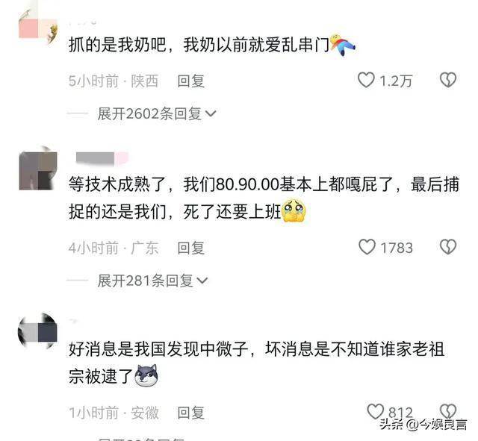Open second commenter's blurred username
The height and width of the screenshot is (441, 478).
tap(102, 158)
